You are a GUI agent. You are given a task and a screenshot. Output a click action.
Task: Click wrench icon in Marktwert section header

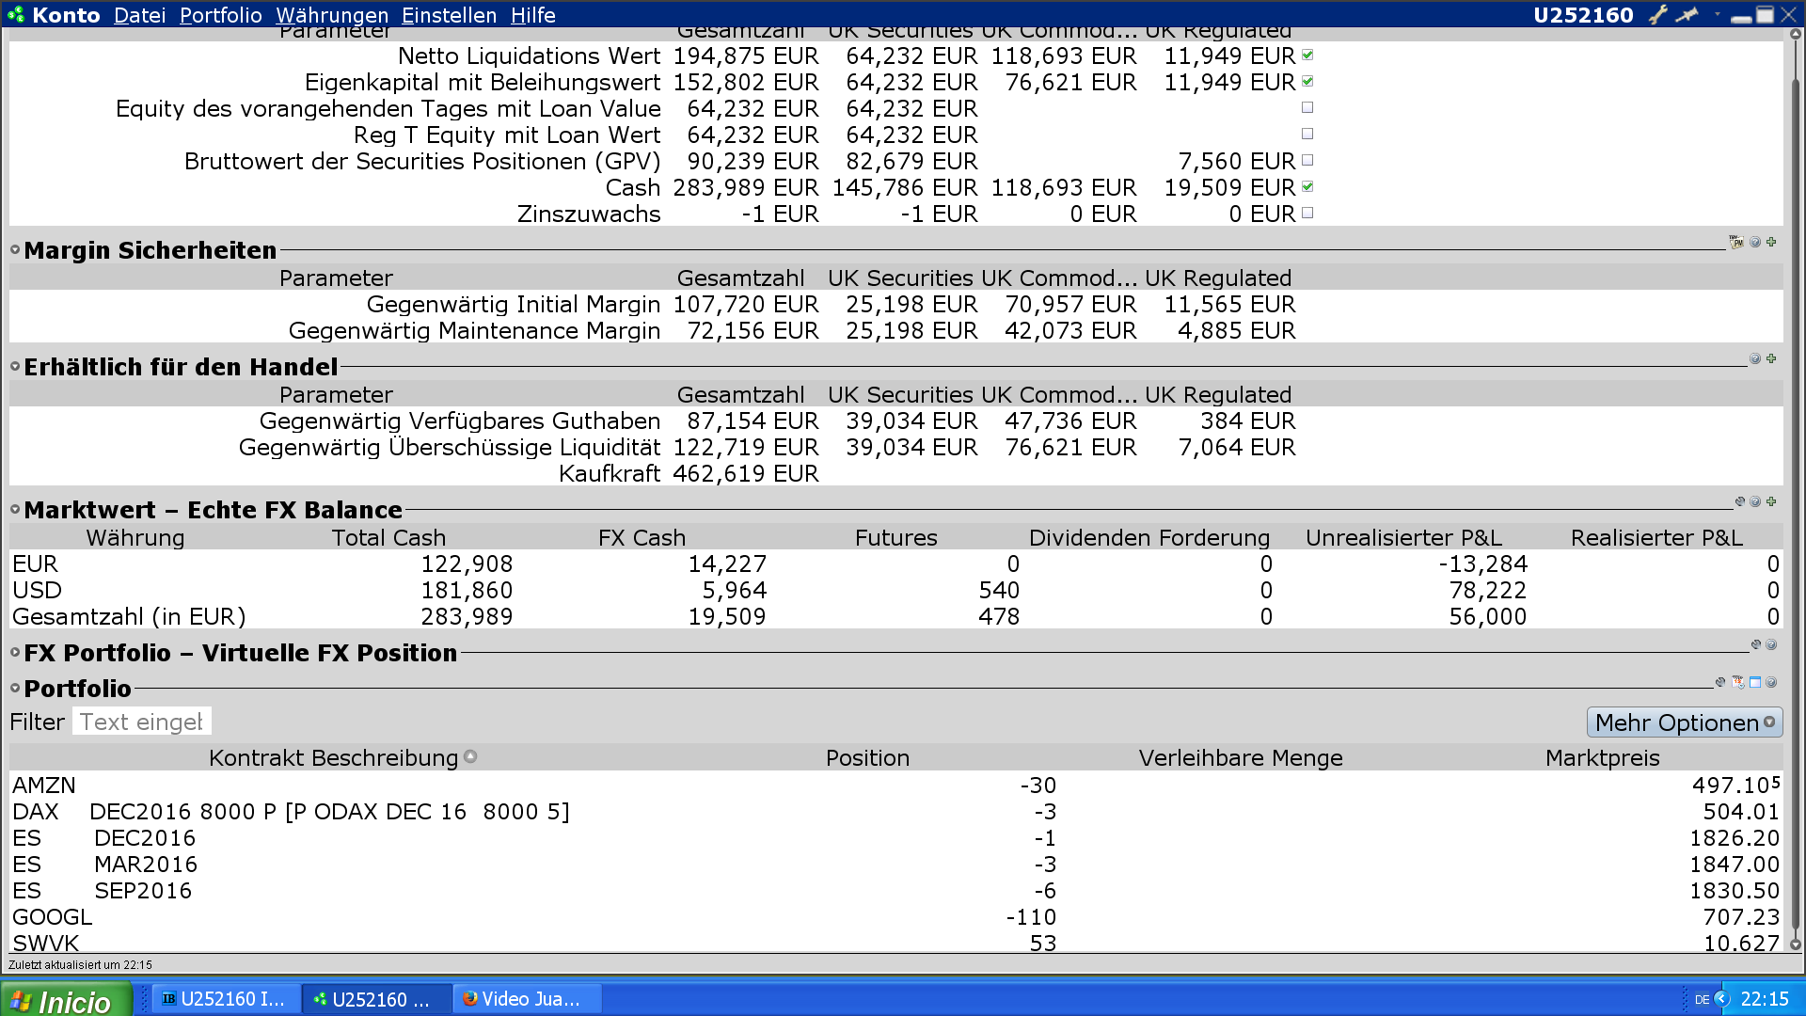click(x=1740, y=501)
